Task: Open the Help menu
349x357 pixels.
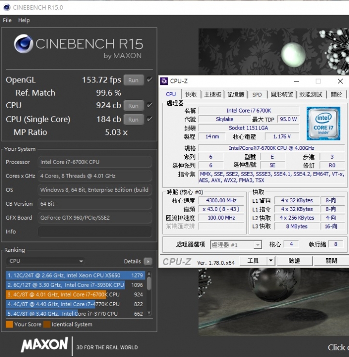Action: [x=24, y=20]
